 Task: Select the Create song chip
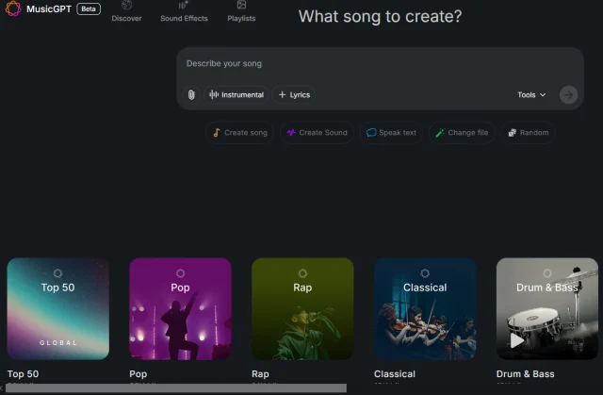pyautogui.click(x=239, y=133)
